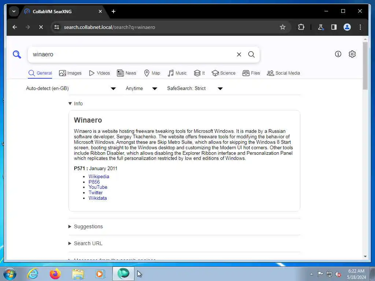Switch to the Science tab
Image resolution: width=375 pixels, height=281 pixels.
pos(224,73)
